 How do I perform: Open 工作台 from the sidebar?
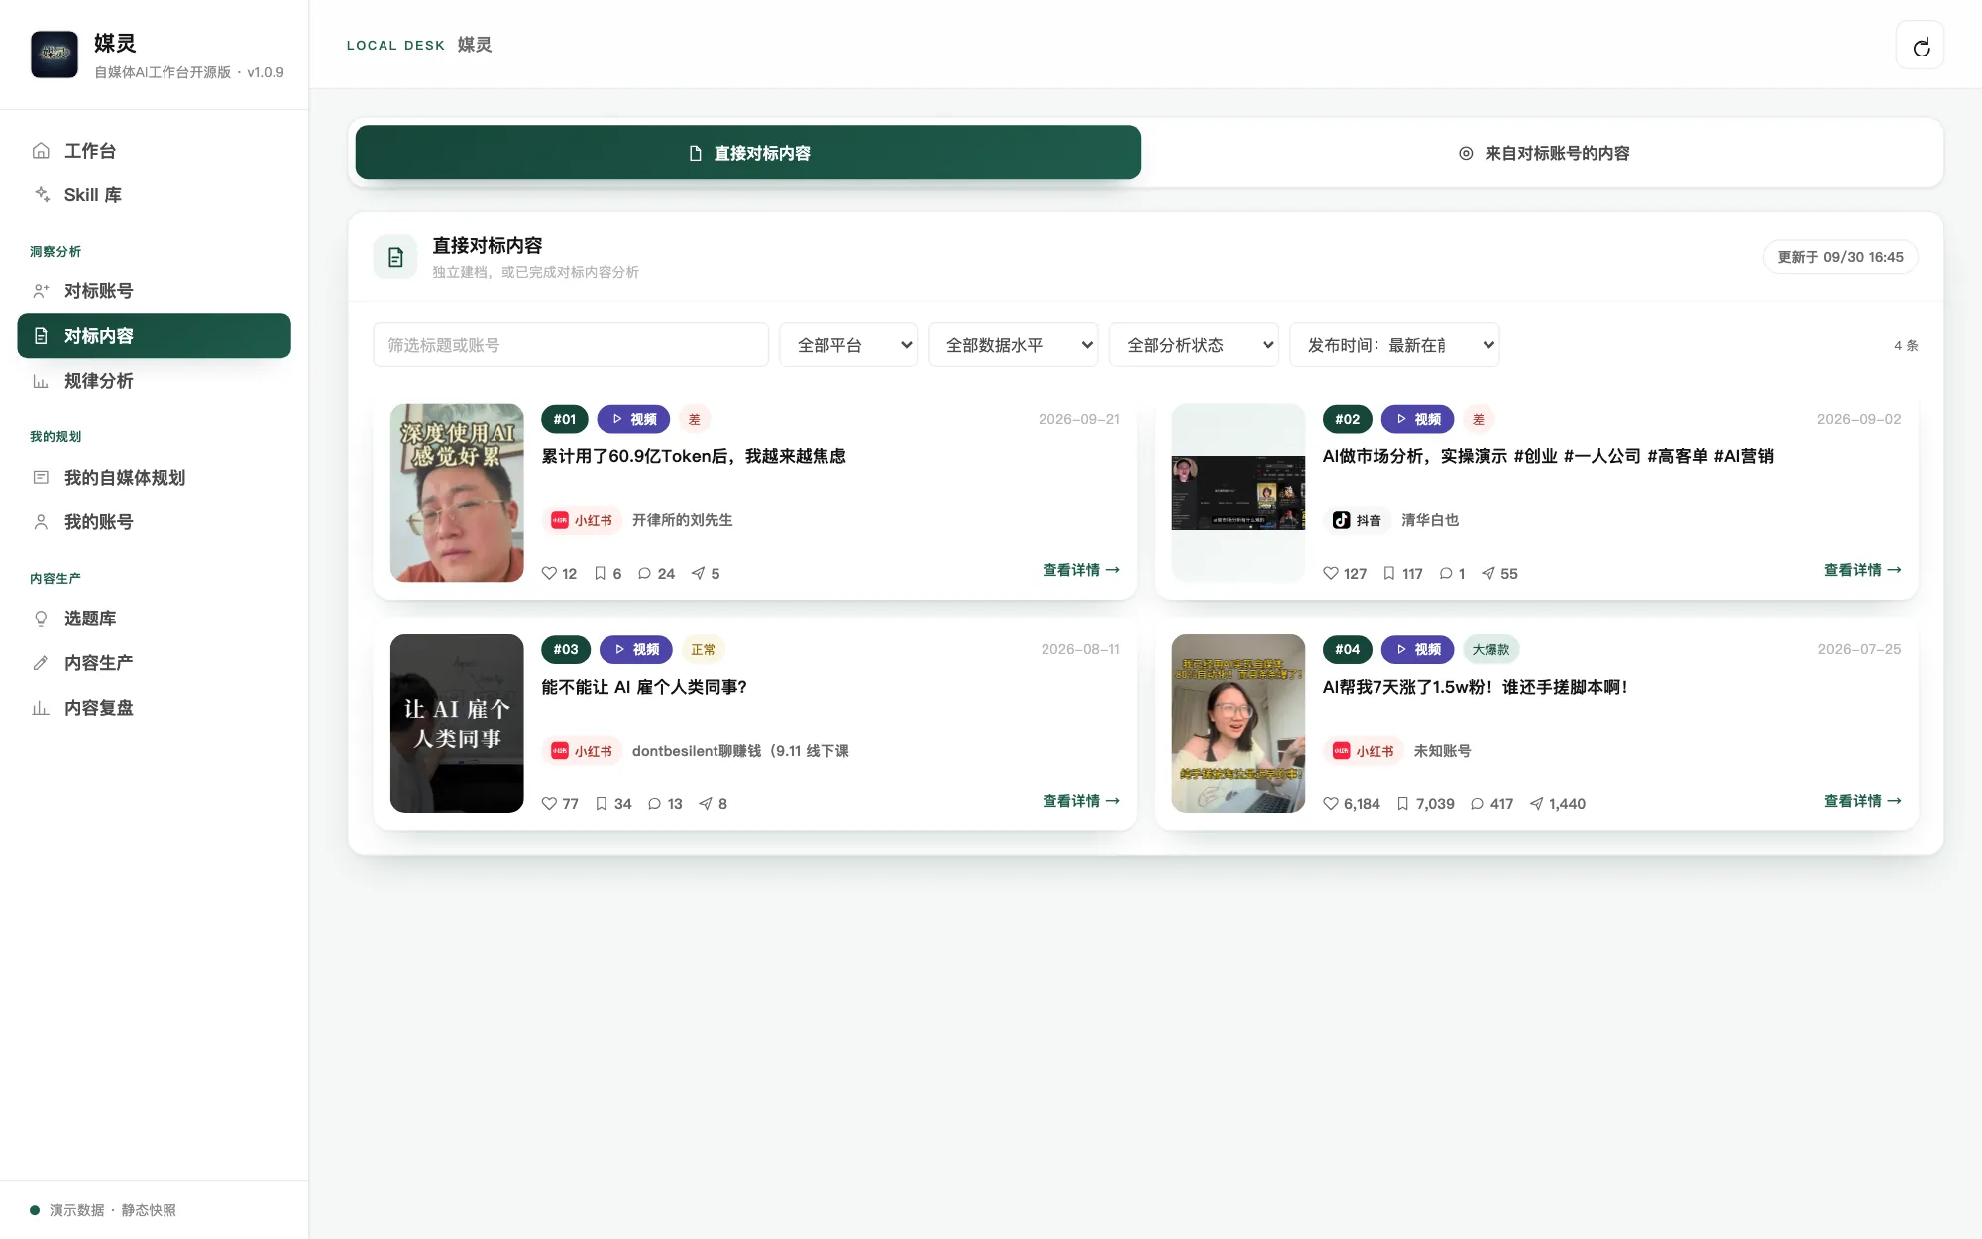154,151
